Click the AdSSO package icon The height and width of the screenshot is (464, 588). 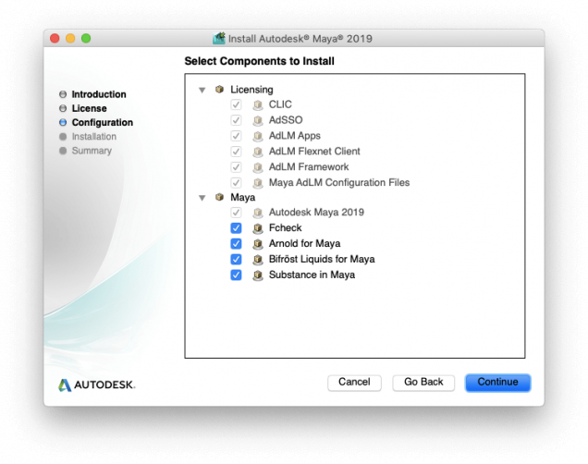tap(258, 120)
